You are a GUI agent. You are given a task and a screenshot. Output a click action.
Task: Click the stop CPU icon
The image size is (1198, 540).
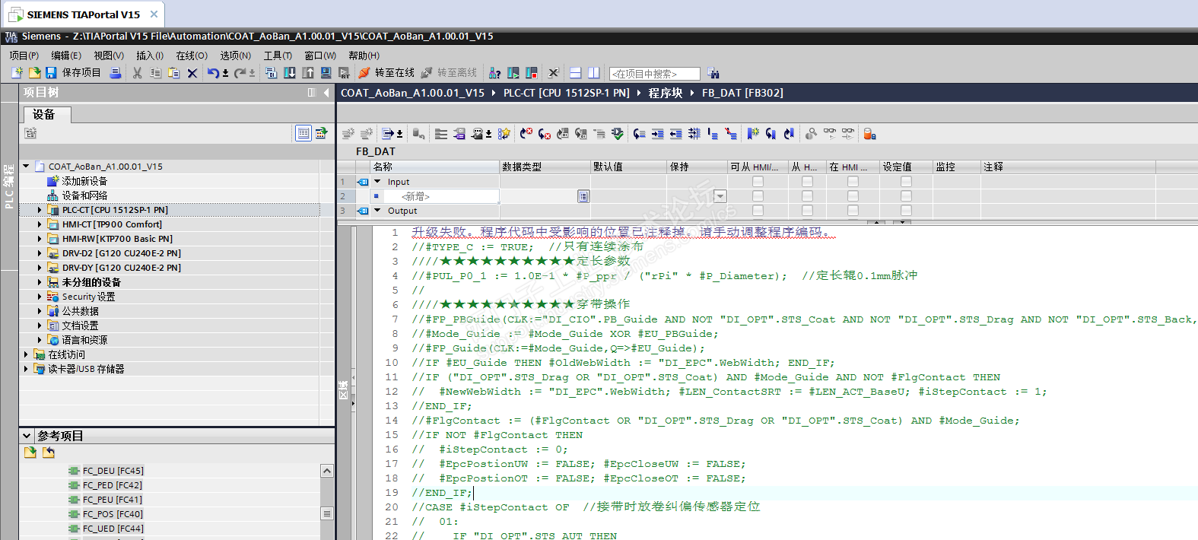click(531, 73)
